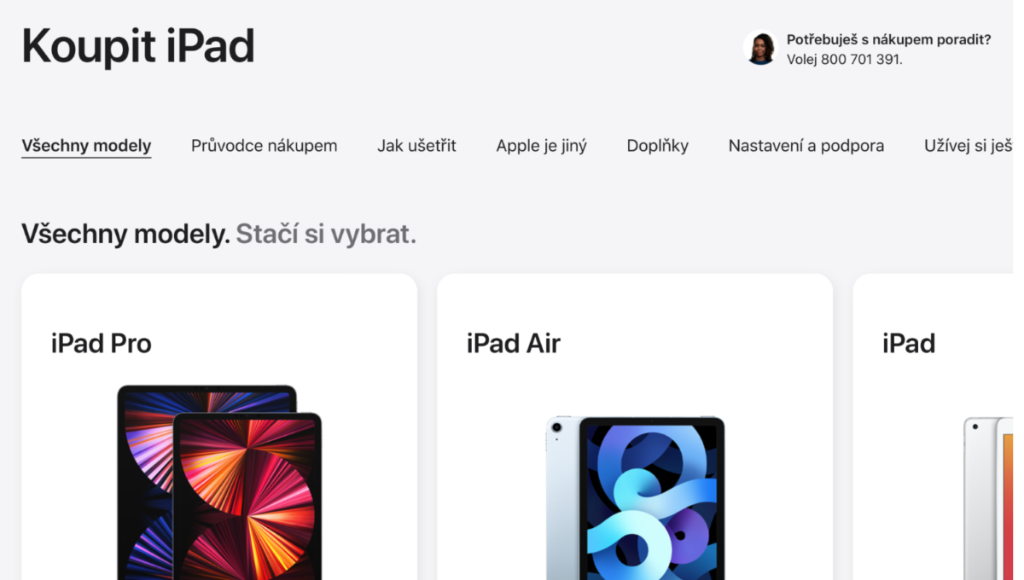
Task: Click the Koupit iPad page heading
Action: click(138, 46)
